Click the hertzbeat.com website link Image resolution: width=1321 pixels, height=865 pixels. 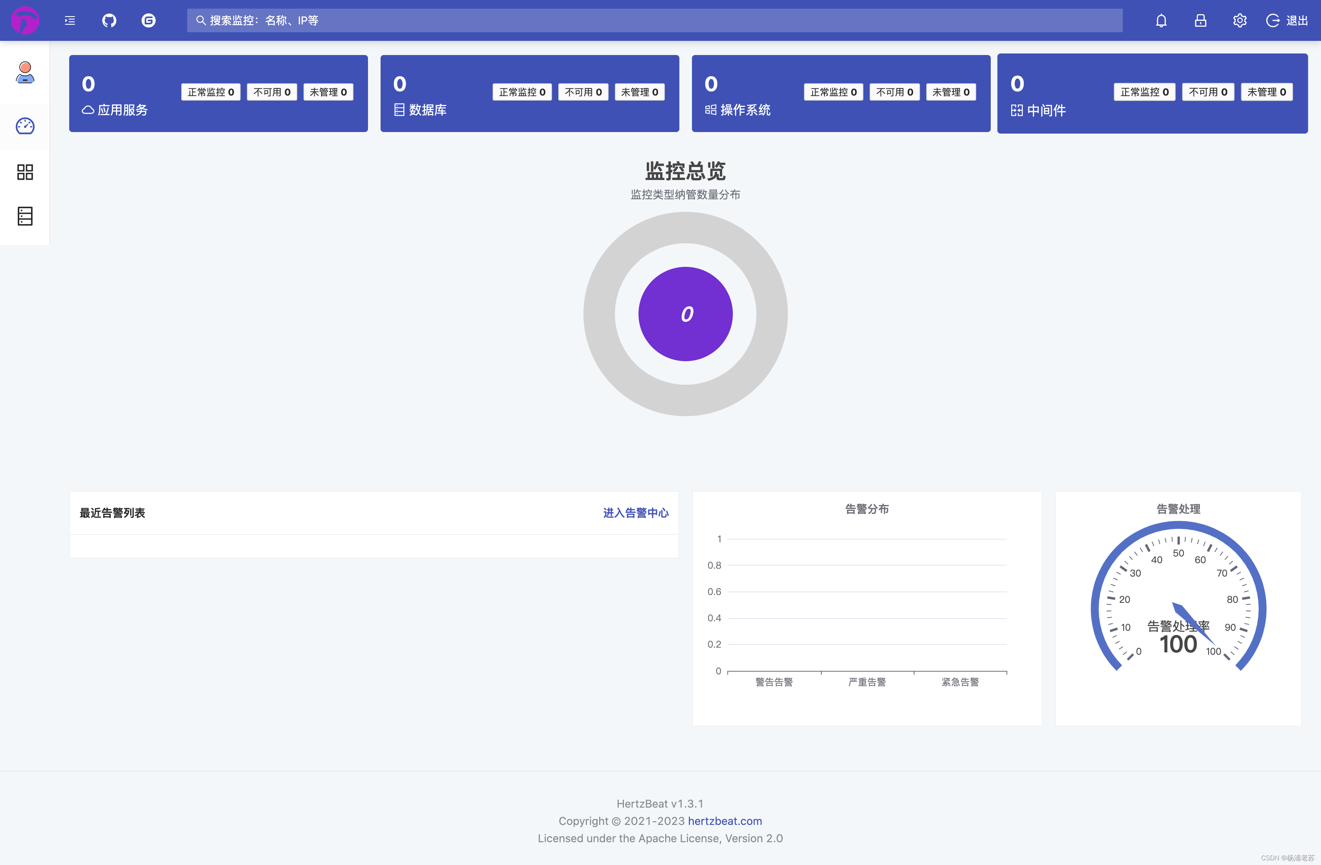point(724,821)
